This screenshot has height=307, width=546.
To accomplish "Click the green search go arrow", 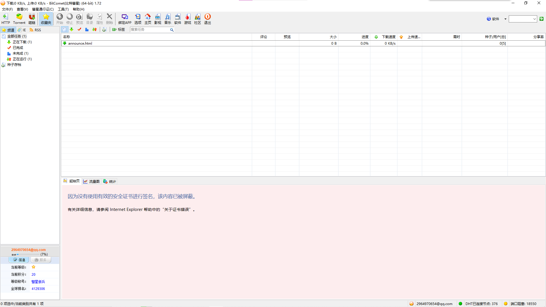I will [x=541, y=19].
